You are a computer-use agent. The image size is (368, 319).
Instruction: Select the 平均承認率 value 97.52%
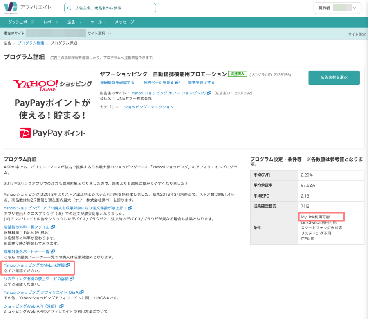[308, 185]
